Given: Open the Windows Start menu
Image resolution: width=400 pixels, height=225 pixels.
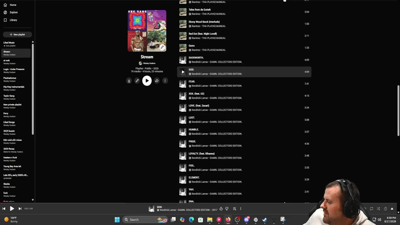Looking at the screenshot, I should point(117,220).
